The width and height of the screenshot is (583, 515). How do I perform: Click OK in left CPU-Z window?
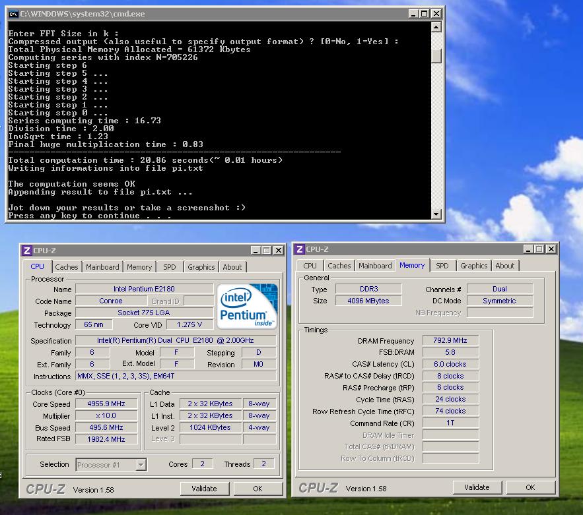(x=257, y=489)
